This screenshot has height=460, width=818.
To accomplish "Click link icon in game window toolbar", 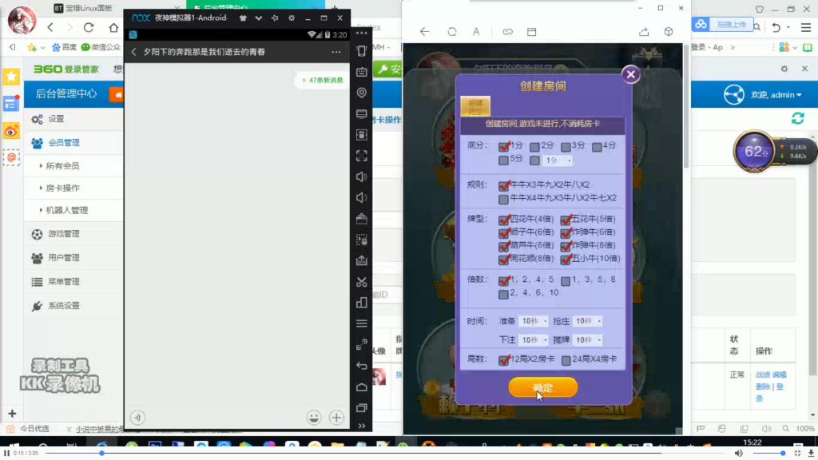I will tap(507, 32).
